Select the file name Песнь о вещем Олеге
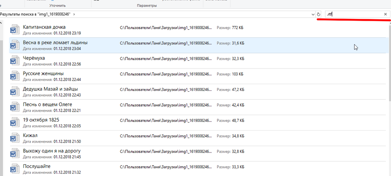This screenshot has height=176, width=391. tap(48, 105)
